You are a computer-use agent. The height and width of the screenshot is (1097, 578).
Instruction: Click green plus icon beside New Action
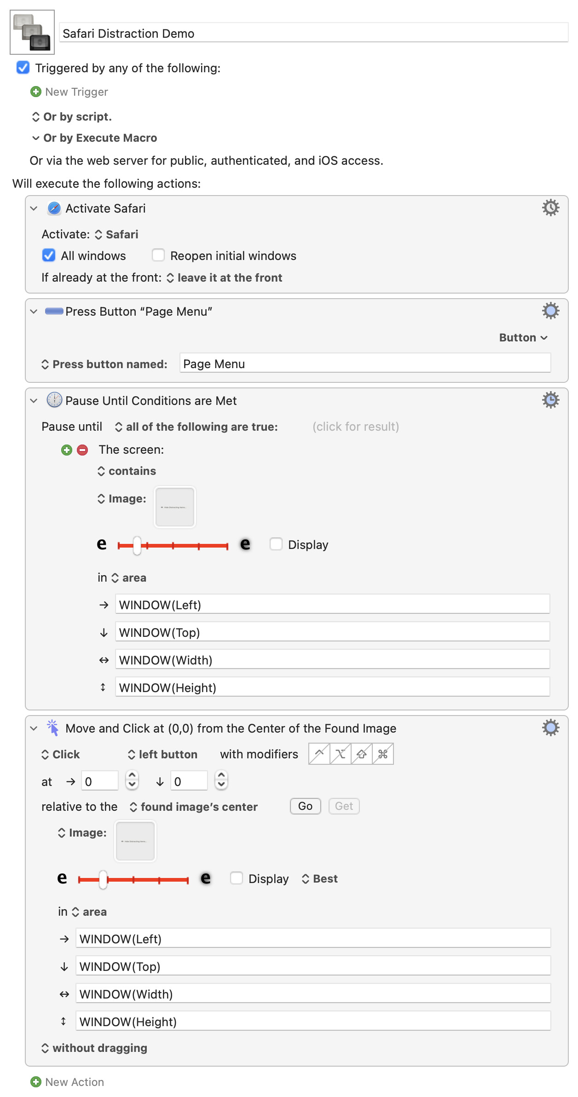coord(35,1082)
